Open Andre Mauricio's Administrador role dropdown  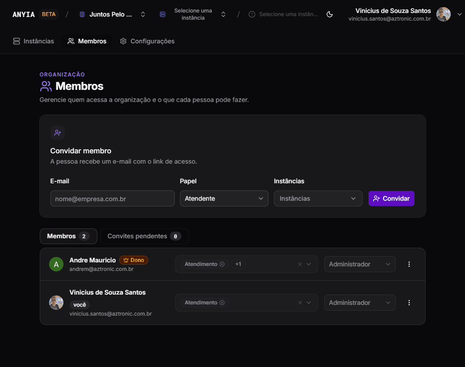360,264
